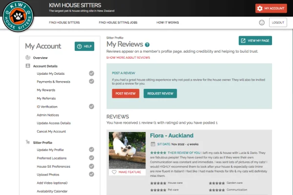This screenshot has height=195, width=293.
Task: Click the Request Review button
Action: [160, 93]
